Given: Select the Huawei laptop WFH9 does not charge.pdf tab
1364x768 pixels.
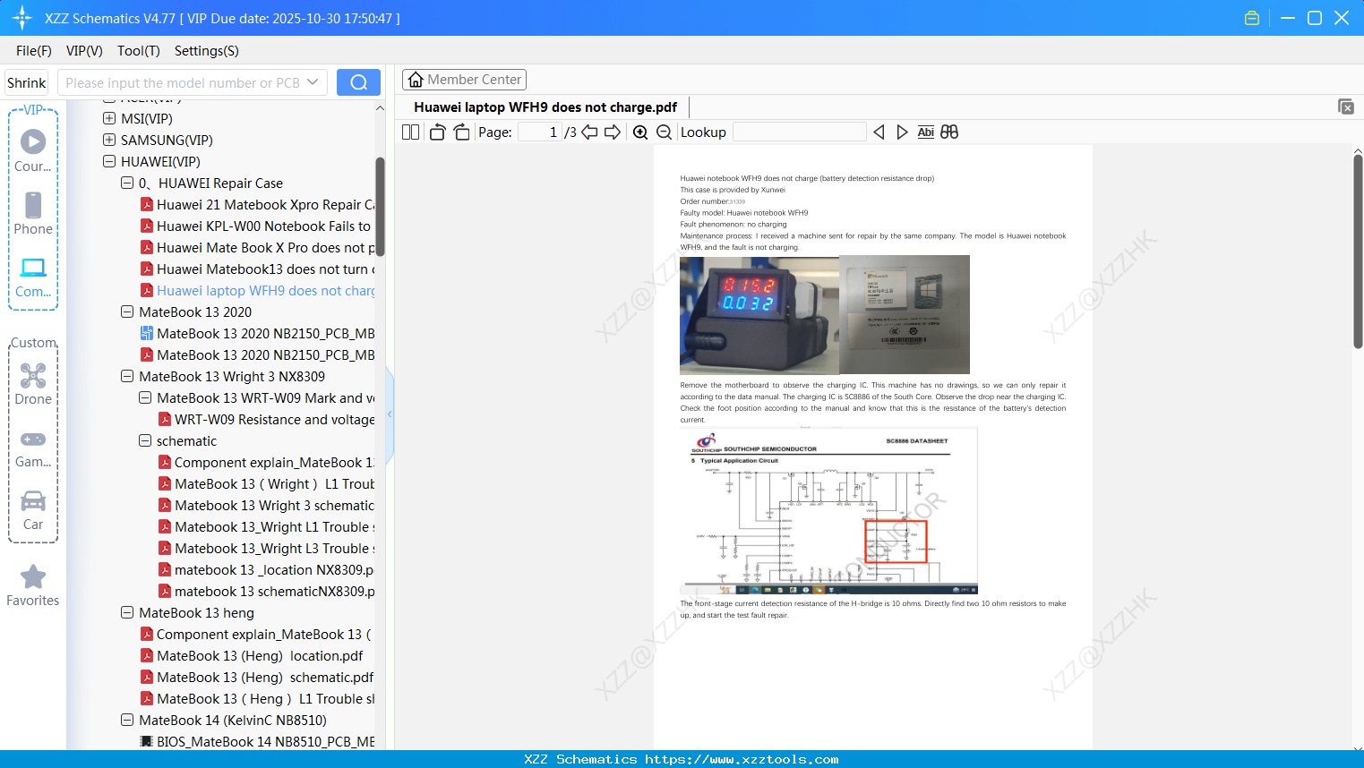Looking at the screenshot, I should pyautogui.click(x=545, y=107).
